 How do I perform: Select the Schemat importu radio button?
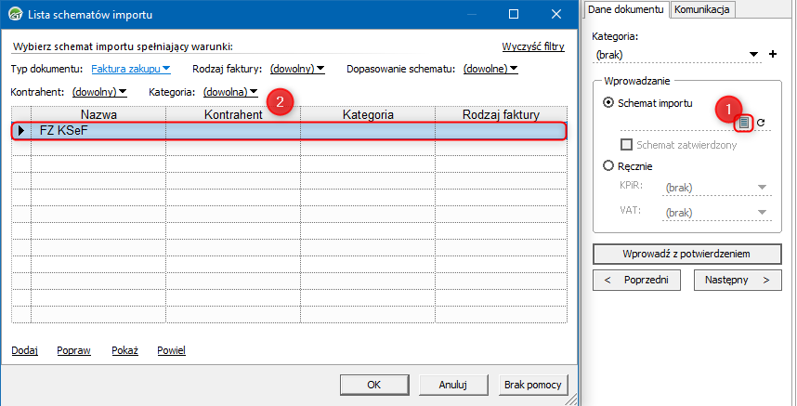point(608,102)
